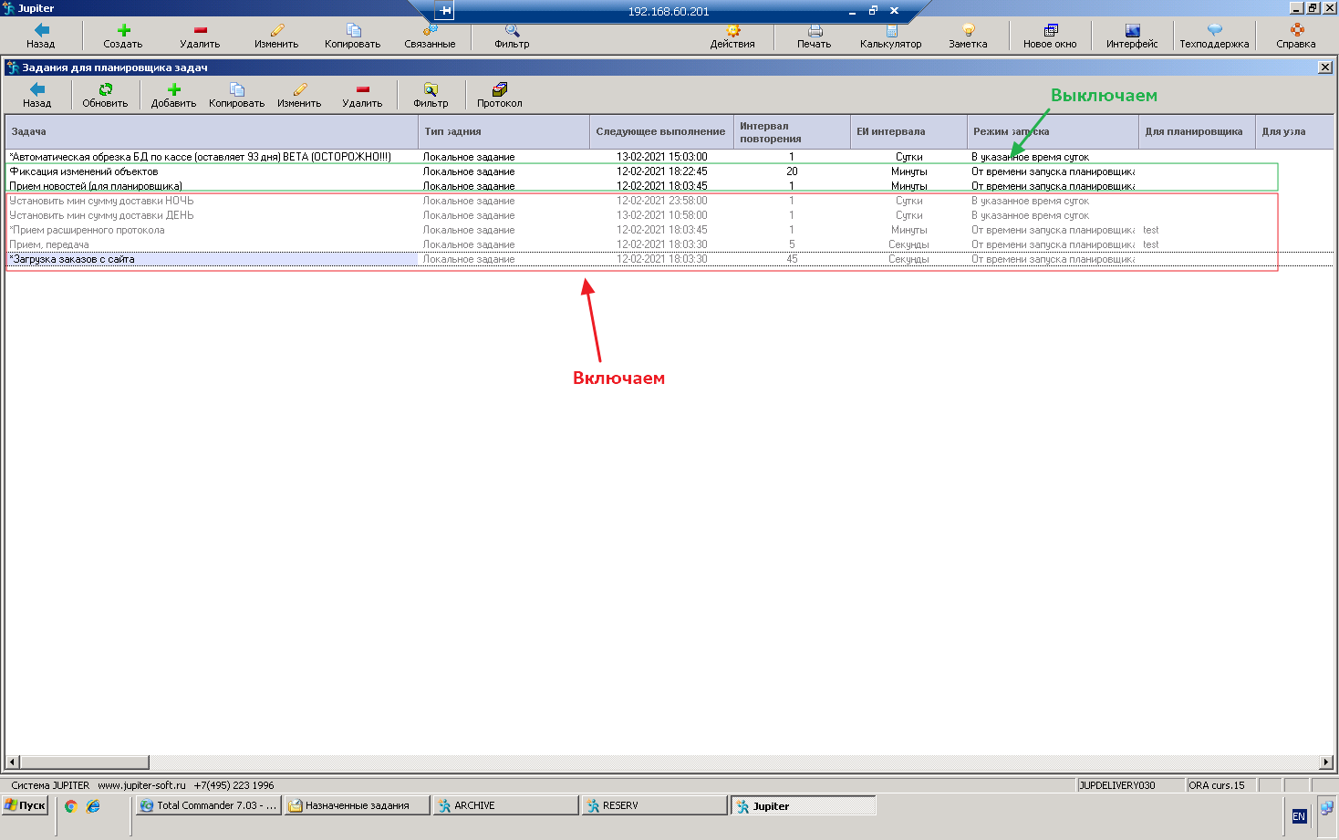This screenshot has height=840, width=1339.
Task: Click scheduler window Назад arrow icon
Action: (x=37, y=89)
